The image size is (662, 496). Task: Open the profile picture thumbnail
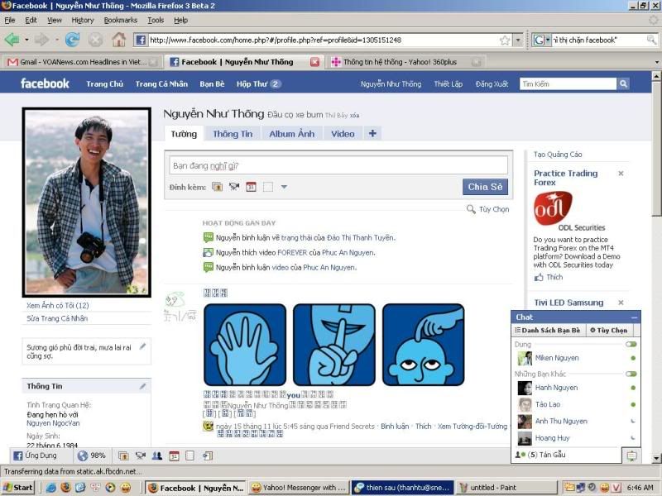(x=87, y=203)
